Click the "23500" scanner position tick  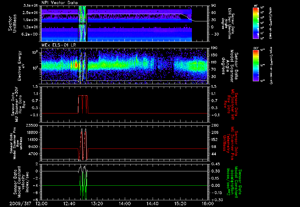coord(32,125)
